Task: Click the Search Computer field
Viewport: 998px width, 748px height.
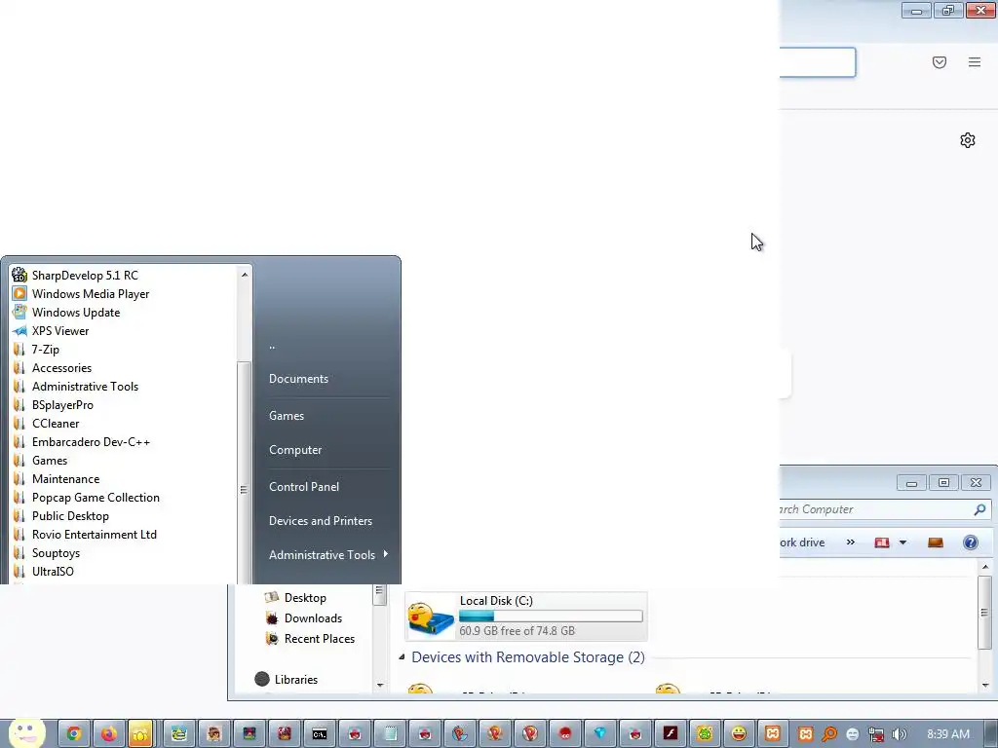Action: (x=875, y=509)
